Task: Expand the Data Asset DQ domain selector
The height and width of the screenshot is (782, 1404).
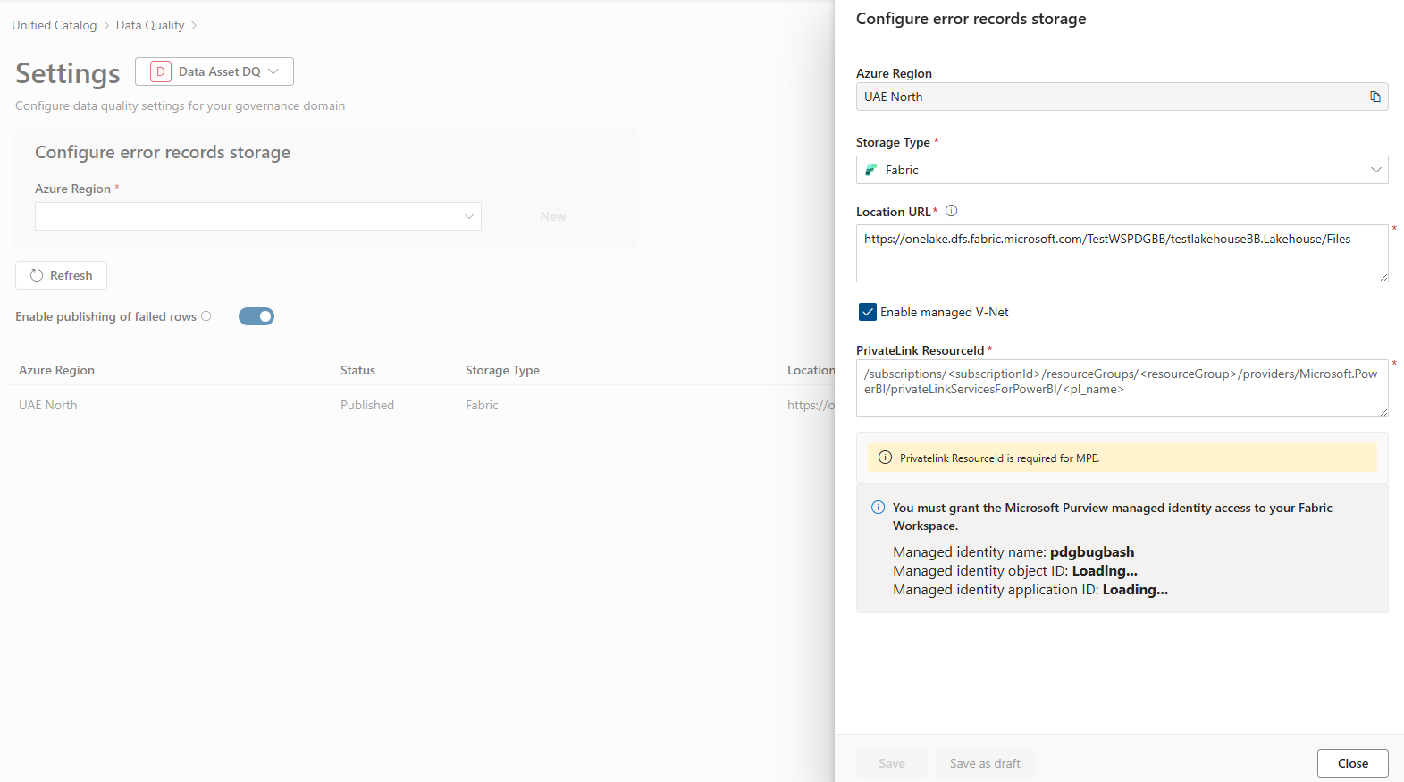Action: tap(214, 71)
